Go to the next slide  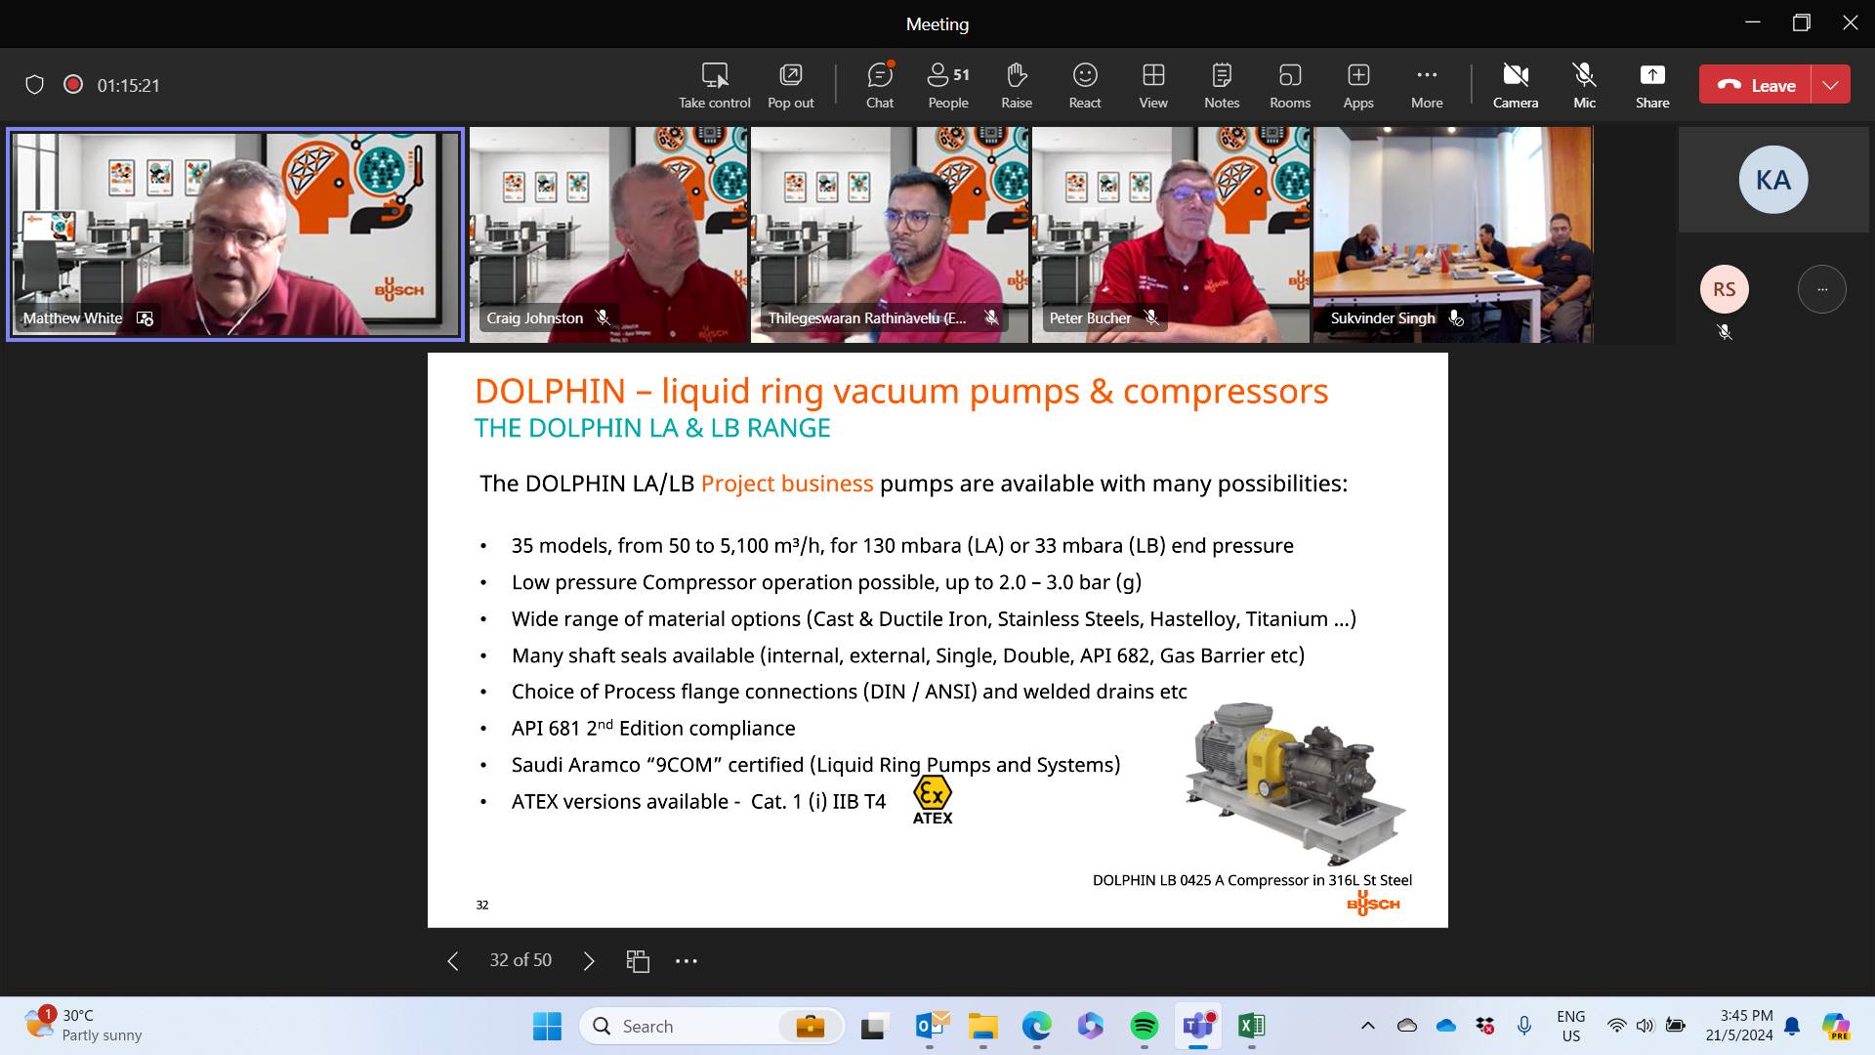(x=588, y=961)
